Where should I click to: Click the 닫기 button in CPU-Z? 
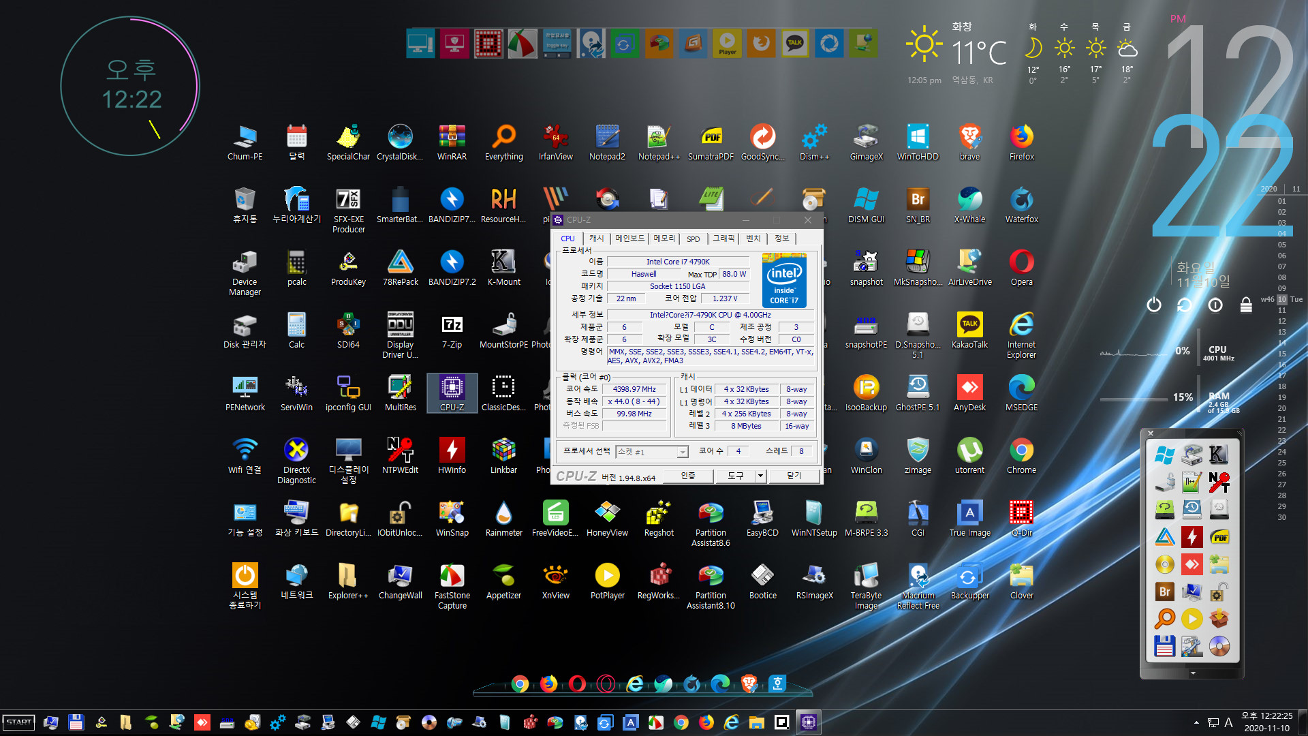pos(794,476)
